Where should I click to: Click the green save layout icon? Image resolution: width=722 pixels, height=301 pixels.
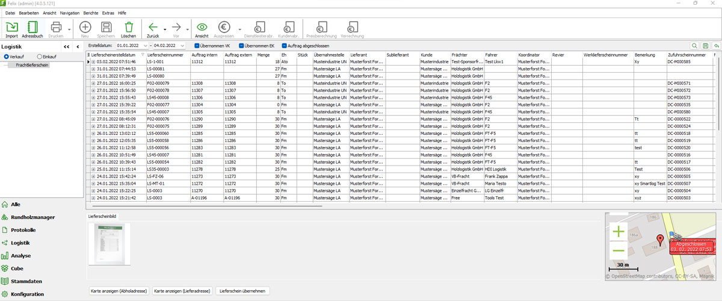pyautogui.click(x=706, y=46)
